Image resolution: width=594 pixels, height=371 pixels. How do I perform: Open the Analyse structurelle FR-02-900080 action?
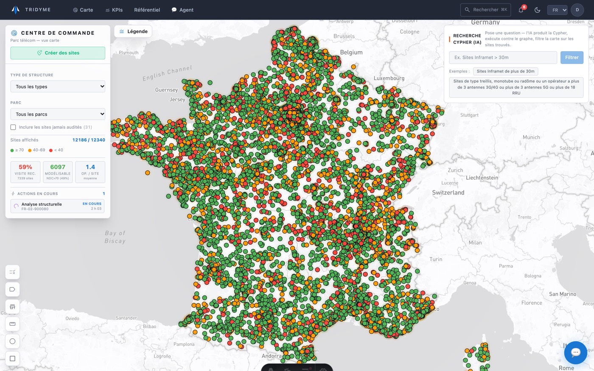pos(58,206)
